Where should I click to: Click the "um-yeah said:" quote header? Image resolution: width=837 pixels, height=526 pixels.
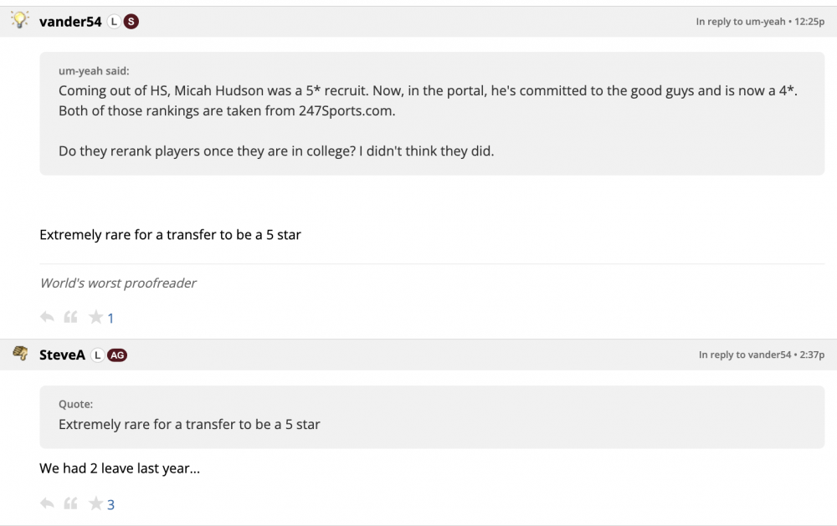[94, 71]
